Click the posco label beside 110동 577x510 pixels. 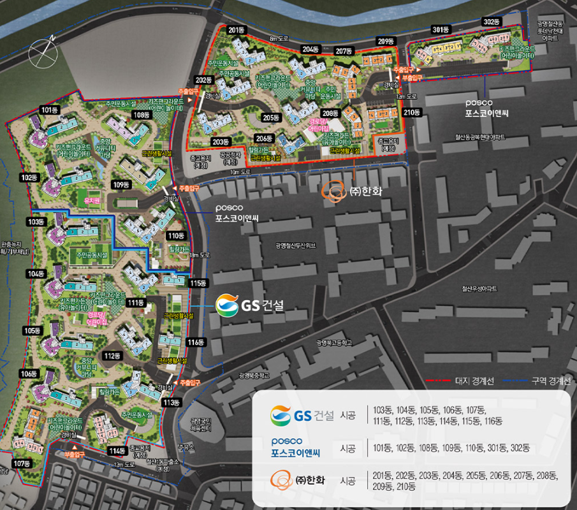(x=237, y=213)
